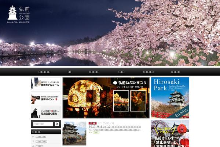The height and width of the screenshot is (147, 220).
Task: Click the red category tag above the headline
Action: pyautogui.click(x=92, y=123)
